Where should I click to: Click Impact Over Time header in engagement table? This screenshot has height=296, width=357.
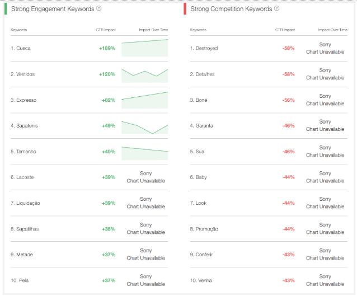click(153, 30)
